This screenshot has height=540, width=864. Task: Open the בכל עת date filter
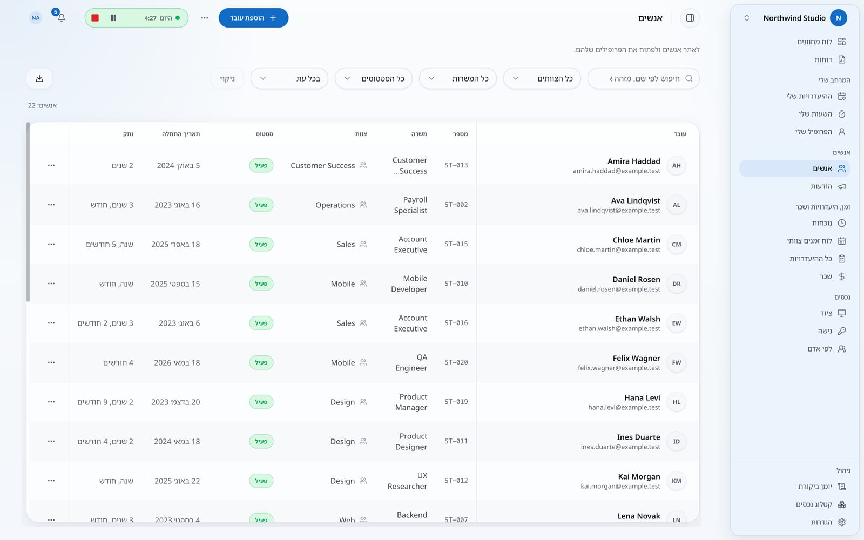click(x=289, y=78)
